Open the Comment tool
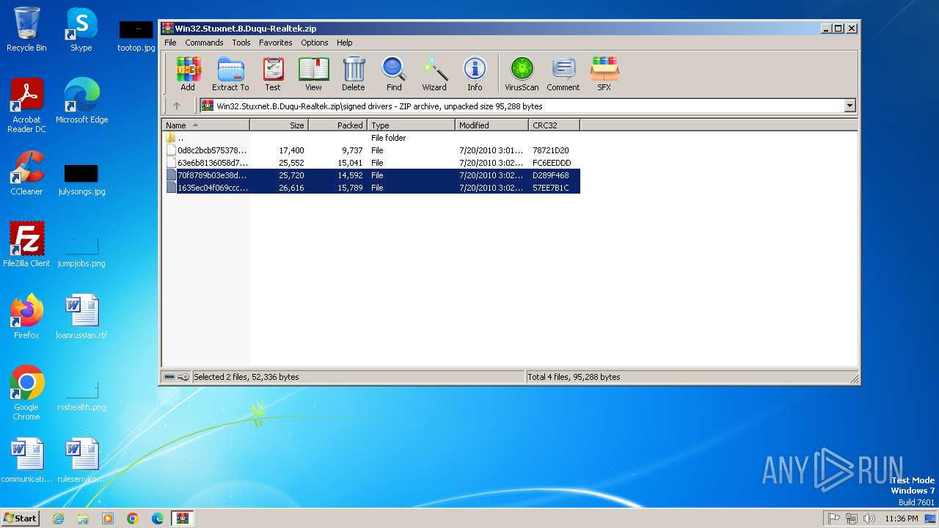Viewport: 939px width, 528px height. (x=563, y=73)
